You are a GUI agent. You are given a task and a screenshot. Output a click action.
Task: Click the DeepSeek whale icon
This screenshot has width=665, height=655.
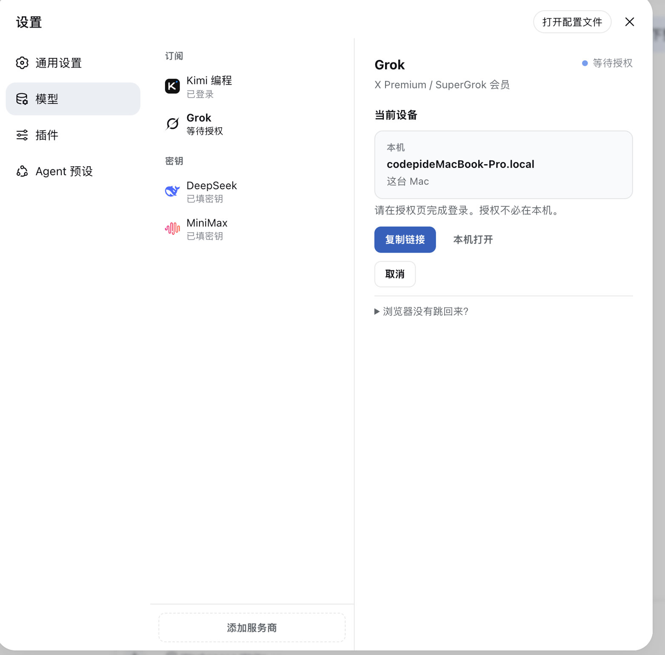point(172,191)
